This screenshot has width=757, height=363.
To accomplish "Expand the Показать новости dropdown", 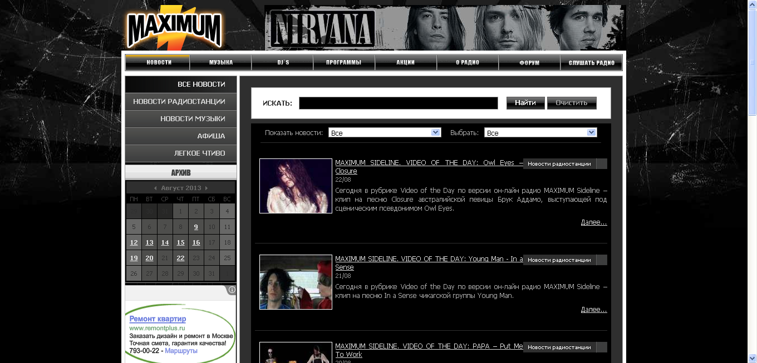I will (x=385, y=133).
